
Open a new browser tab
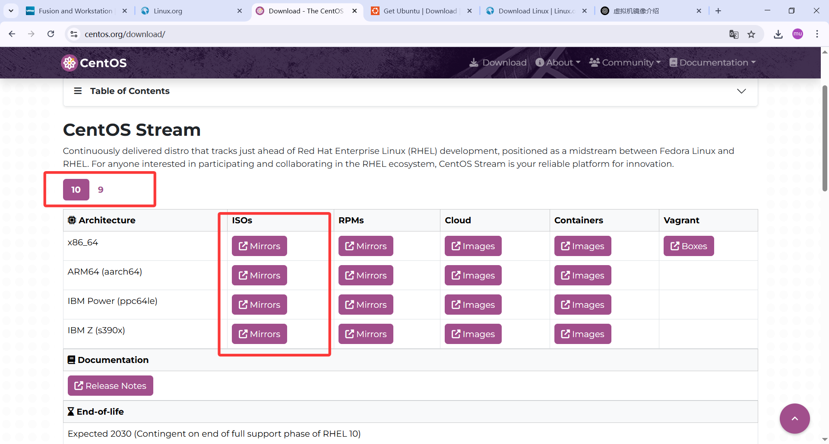coord(718,11)
